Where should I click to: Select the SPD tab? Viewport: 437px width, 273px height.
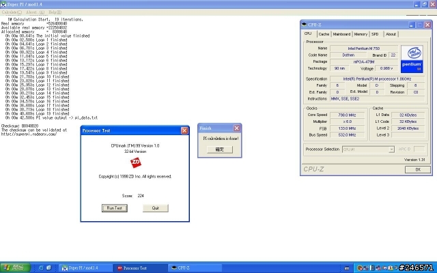[376, 33]
